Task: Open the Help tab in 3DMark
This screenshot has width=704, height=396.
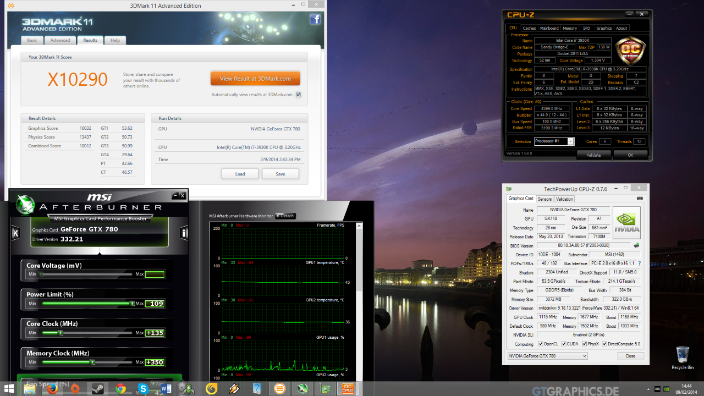Action: tap(115, 40)
